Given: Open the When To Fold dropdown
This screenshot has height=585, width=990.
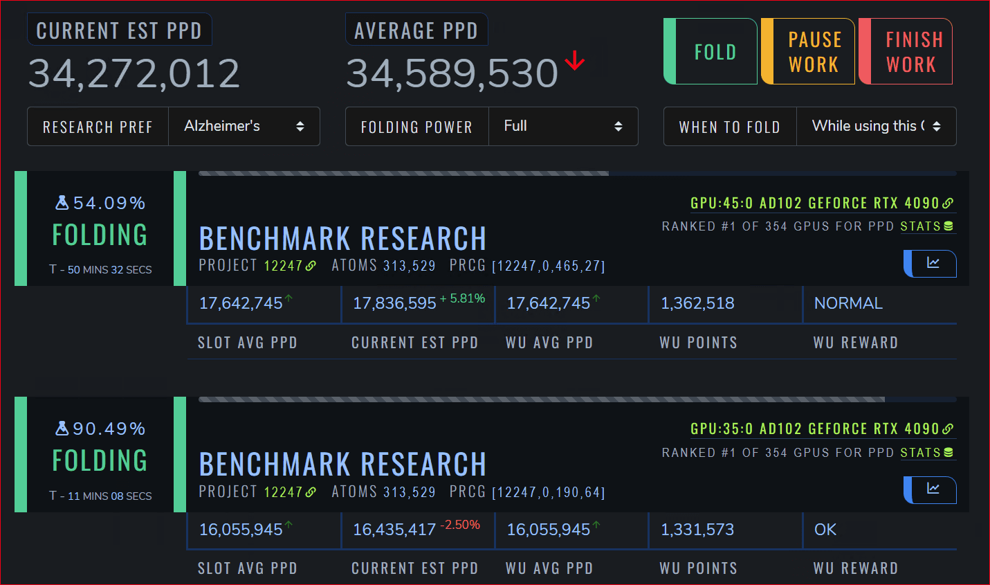Looking at the screenshot, I should (875, 126).
